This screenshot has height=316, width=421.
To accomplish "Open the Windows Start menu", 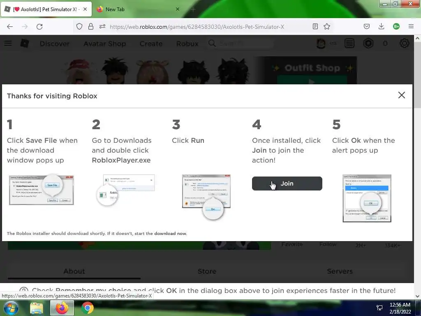I will [11, 308].
